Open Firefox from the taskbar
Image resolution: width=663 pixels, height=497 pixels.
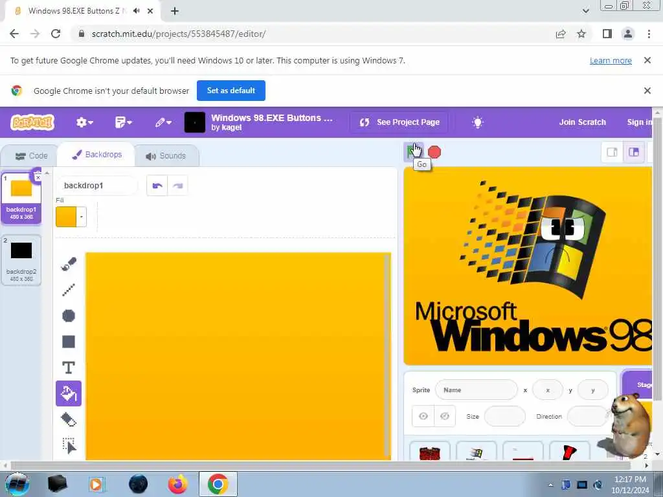point(178,484)
